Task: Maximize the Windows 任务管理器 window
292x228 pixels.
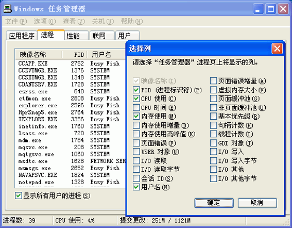Action: (x=270, y=9)
